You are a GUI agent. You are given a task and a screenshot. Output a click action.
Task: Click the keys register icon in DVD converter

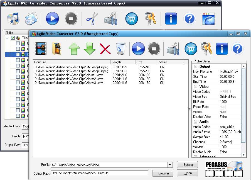pos(151,19)
